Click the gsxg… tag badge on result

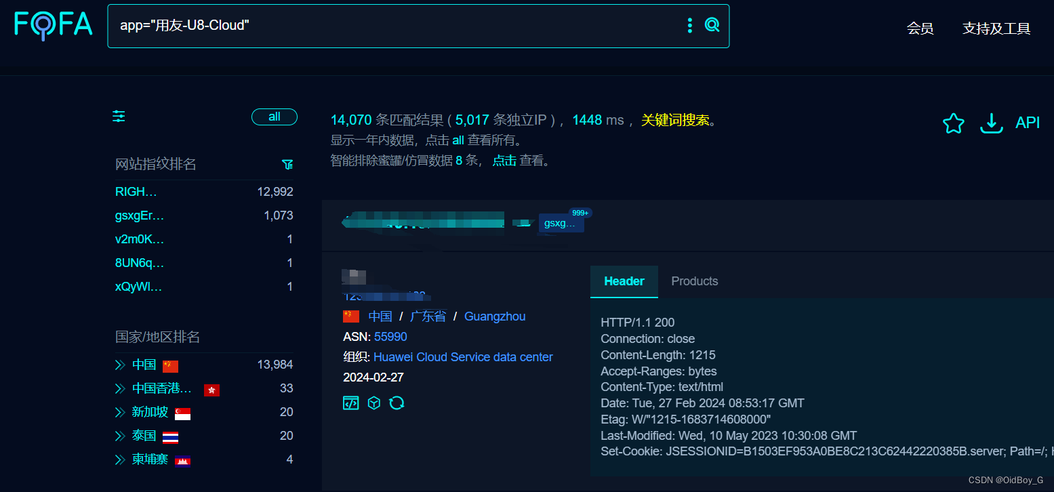561,224
